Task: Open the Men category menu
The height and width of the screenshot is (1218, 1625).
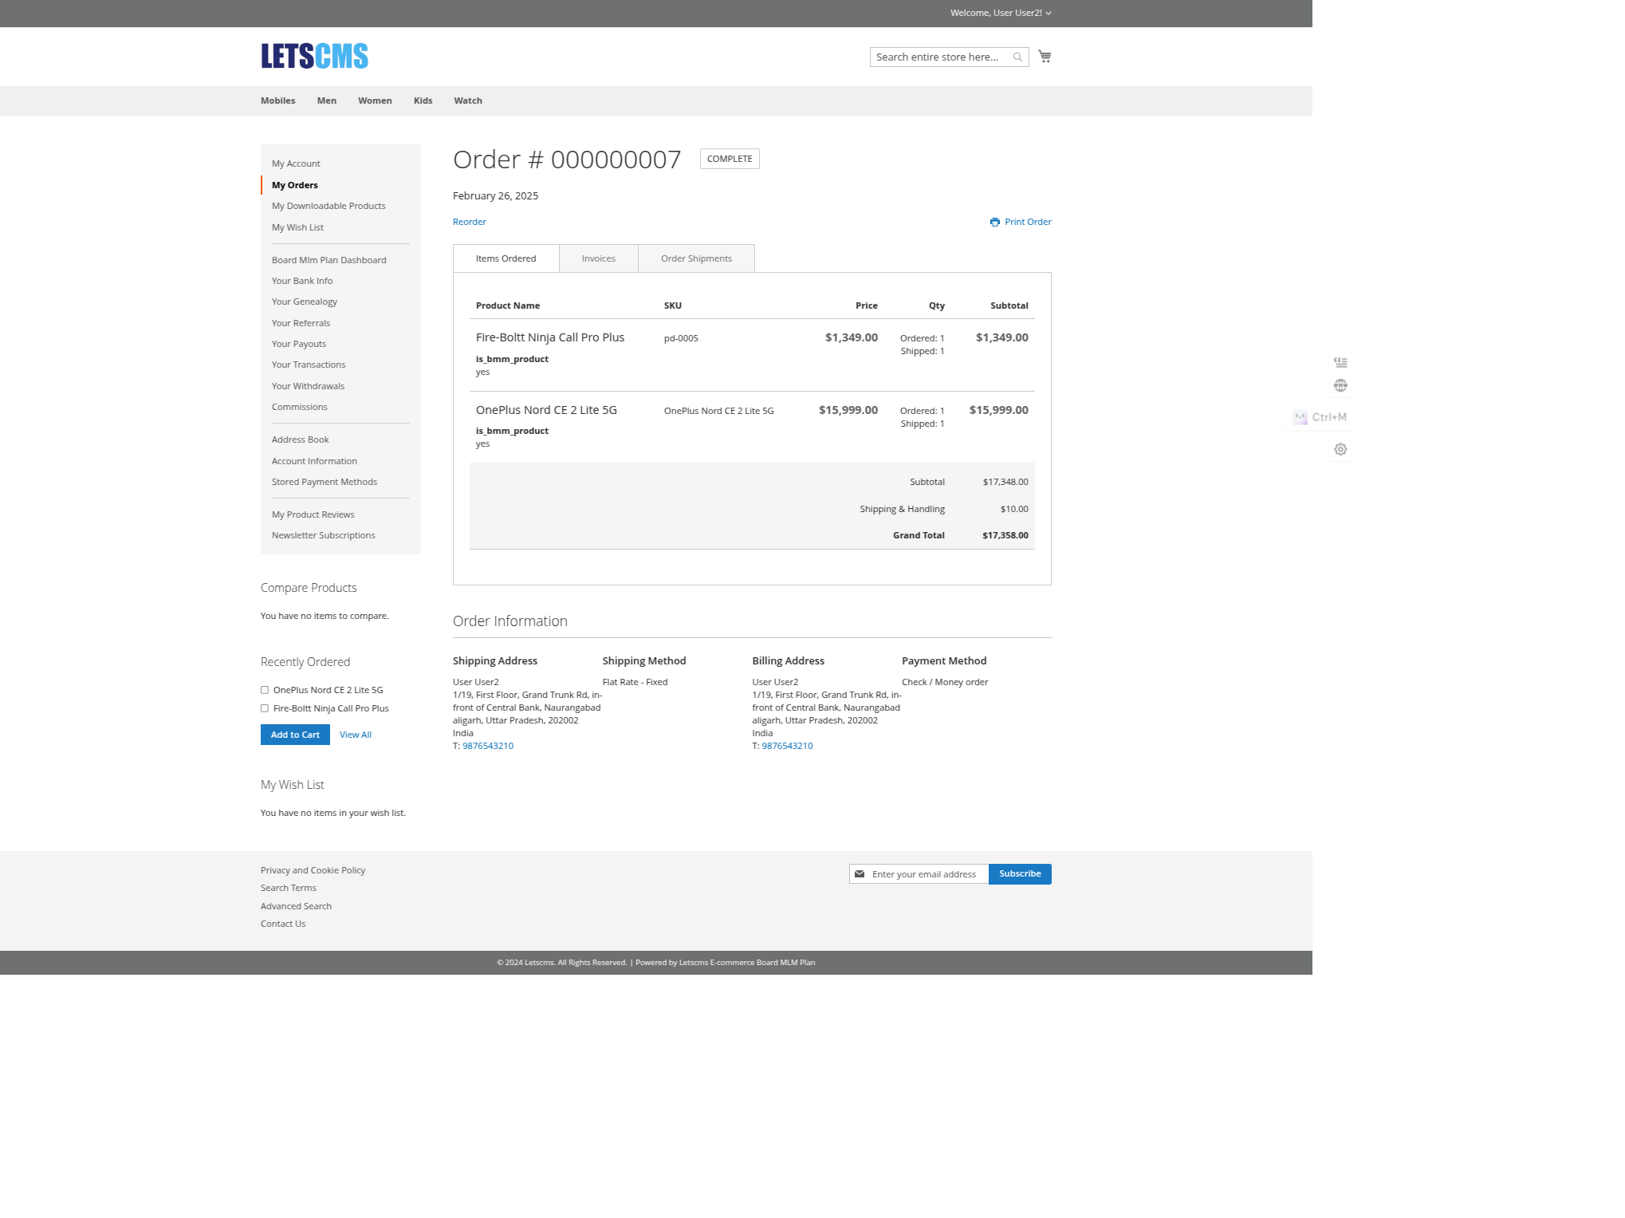Action: pyautogui.click(x=326, y=101)
